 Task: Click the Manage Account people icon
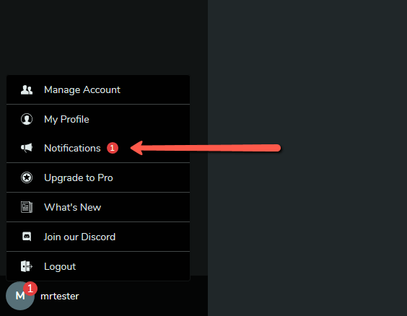pyautogui.click(x=27, y=89)
